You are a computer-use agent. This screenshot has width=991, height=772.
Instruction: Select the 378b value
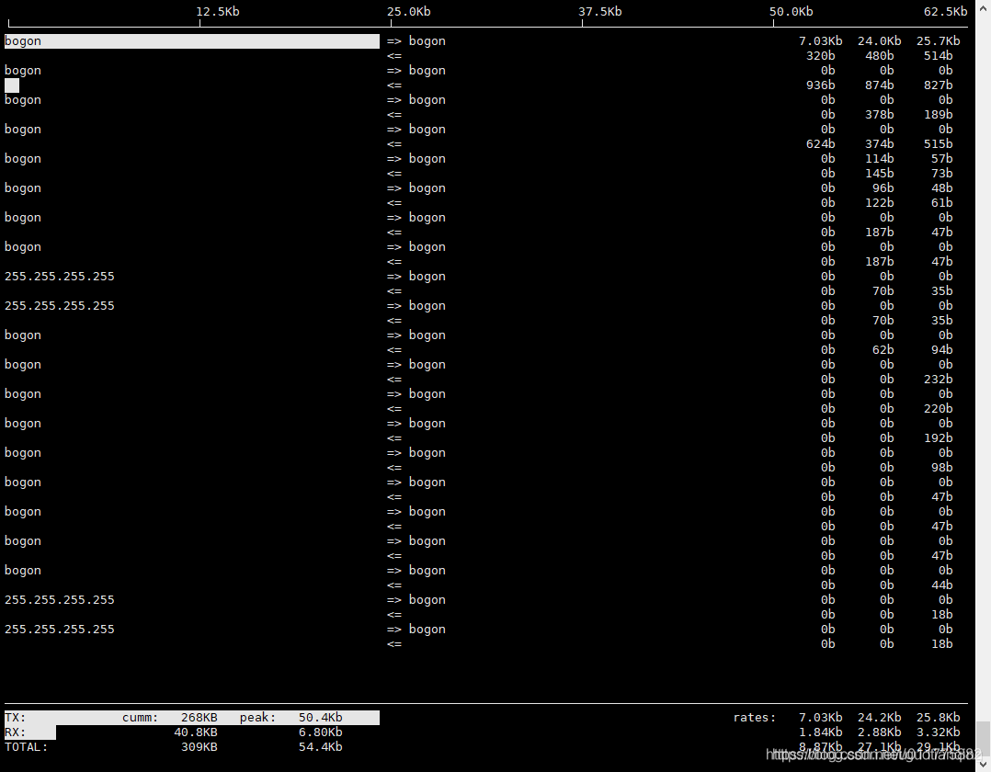[879, 114]
